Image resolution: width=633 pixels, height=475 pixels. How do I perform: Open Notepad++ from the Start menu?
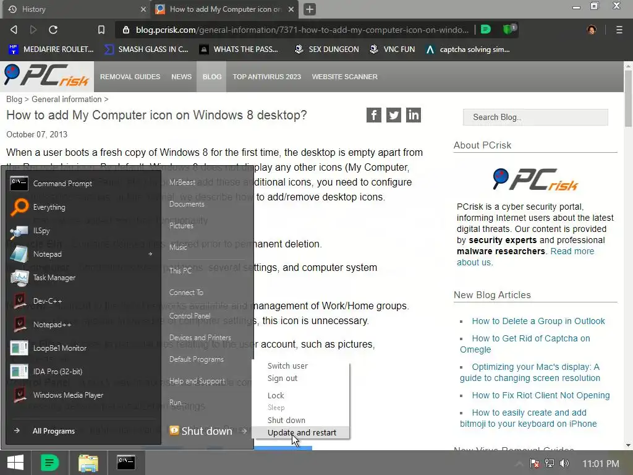(83, 324)
